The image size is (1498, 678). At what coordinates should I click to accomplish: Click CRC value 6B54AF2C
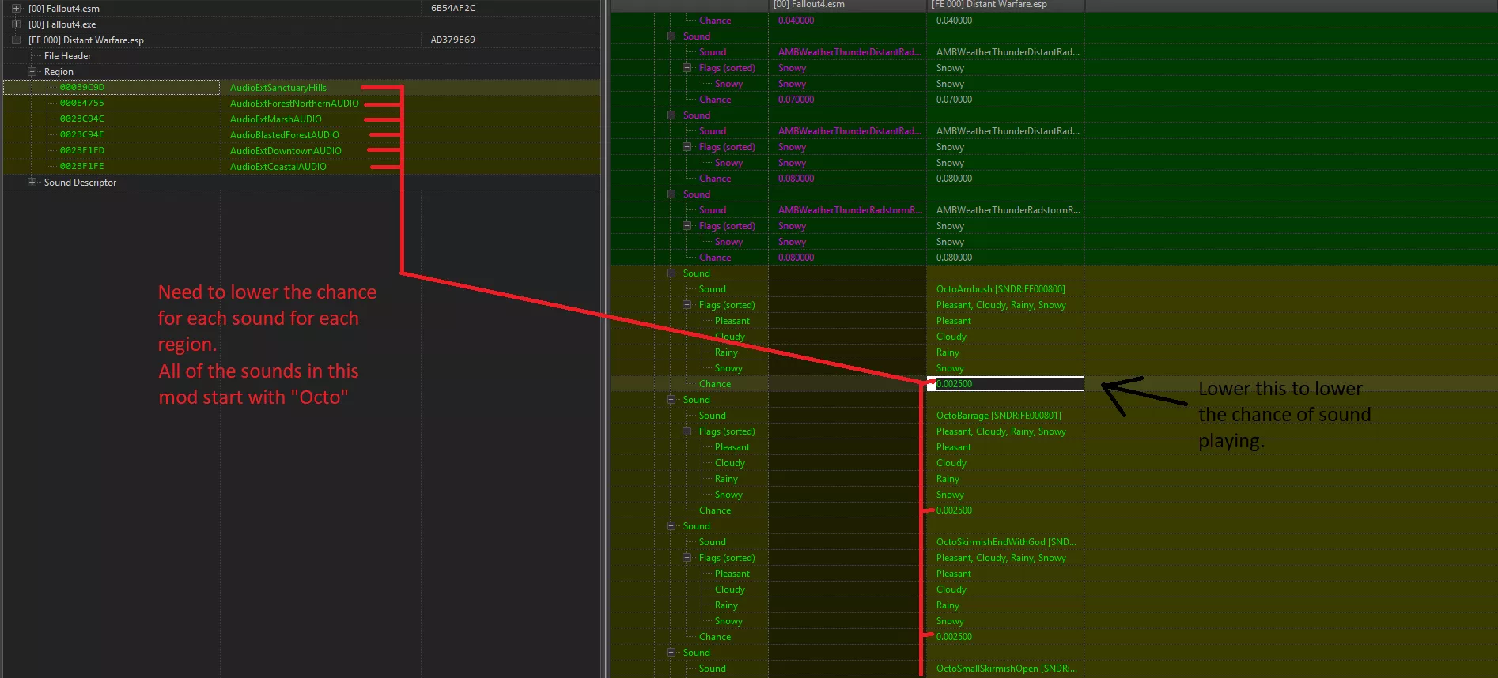453,8
